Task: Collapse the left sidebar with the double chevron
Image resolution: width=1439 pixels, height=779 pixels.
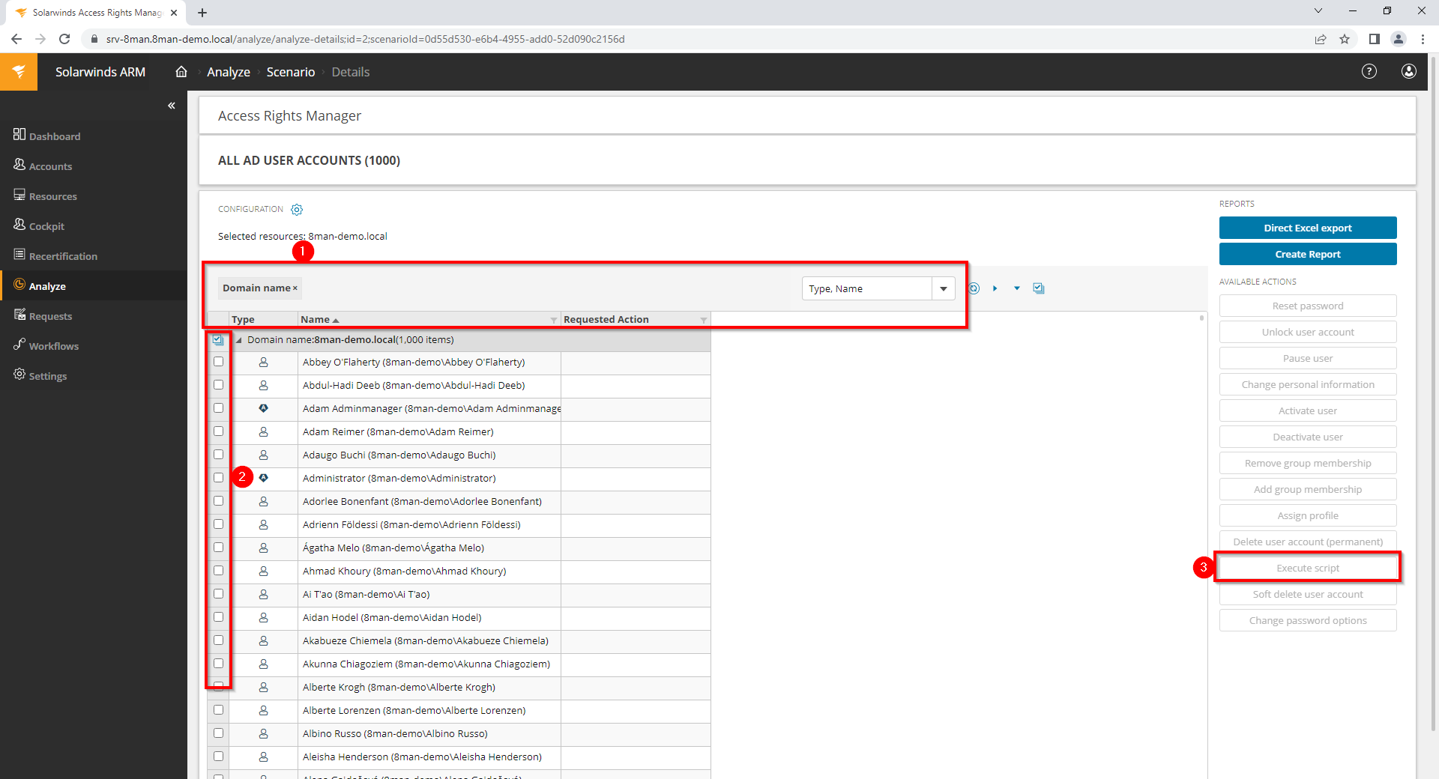Action: (171, 106)
